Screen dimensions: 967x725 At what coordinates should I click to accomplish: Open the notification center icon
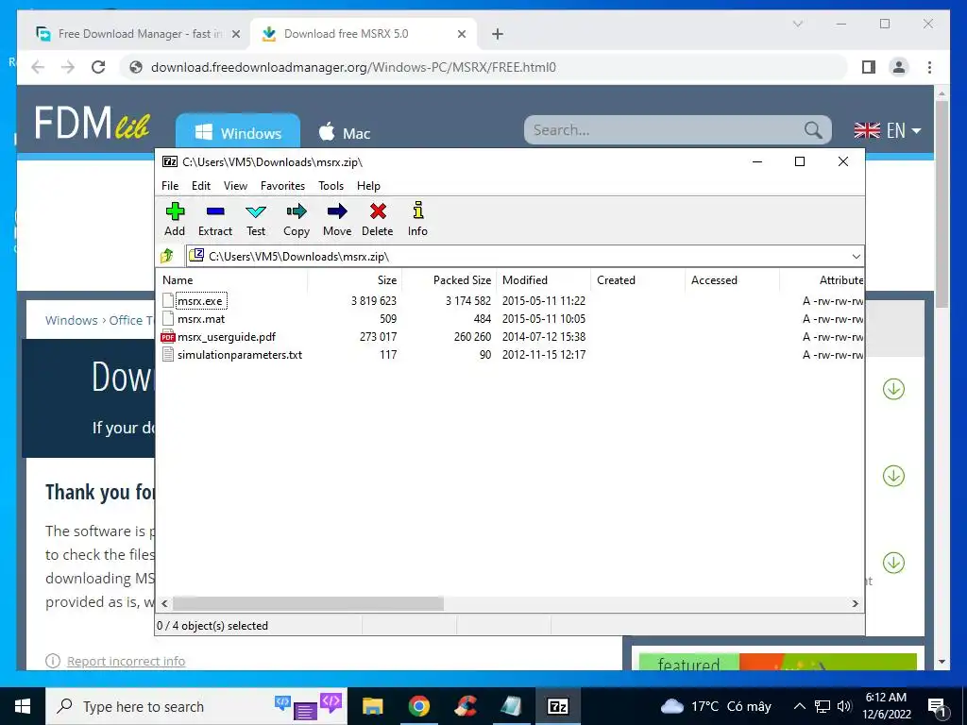pyautogui.click(x=937, y=707)
